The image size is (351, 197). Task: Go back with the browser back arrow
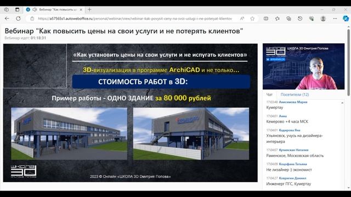tap(7, 19)
